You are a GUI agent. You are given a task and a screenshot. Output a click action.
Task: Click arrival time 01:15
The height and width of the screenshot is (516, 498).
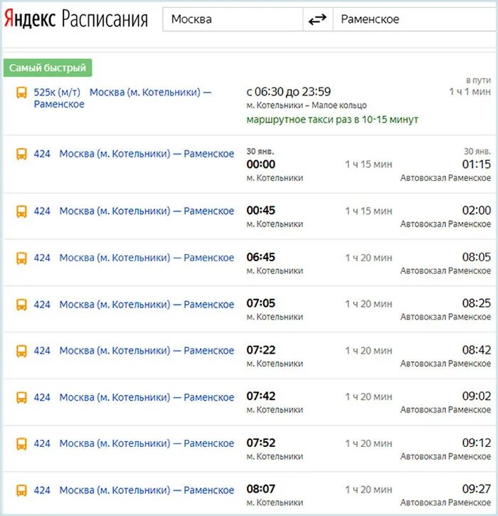(476, 164)
